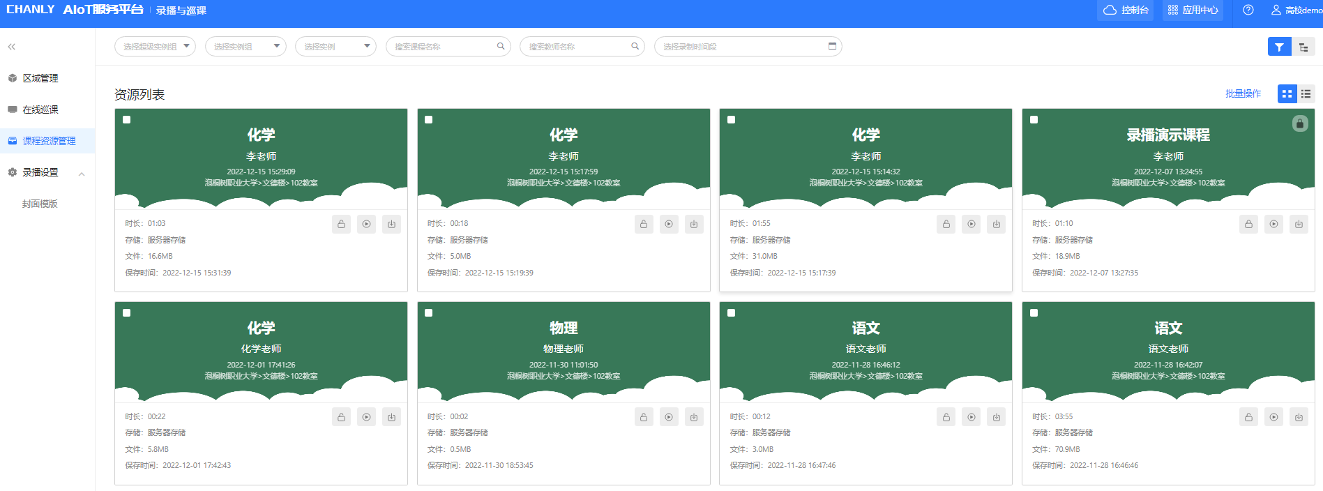Open 选择超级实例组 dropdown
The width and height of the screenshot is (1323, 491).
coord(155,47)
